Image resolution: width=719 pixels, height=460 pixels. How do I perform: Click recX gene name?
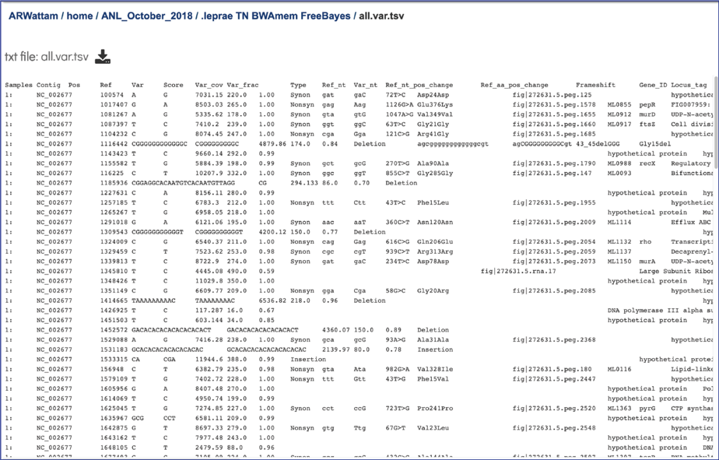(647, 163)
